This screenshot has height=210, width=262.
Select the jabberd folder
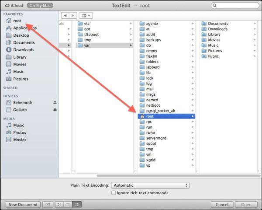(166, 67)
